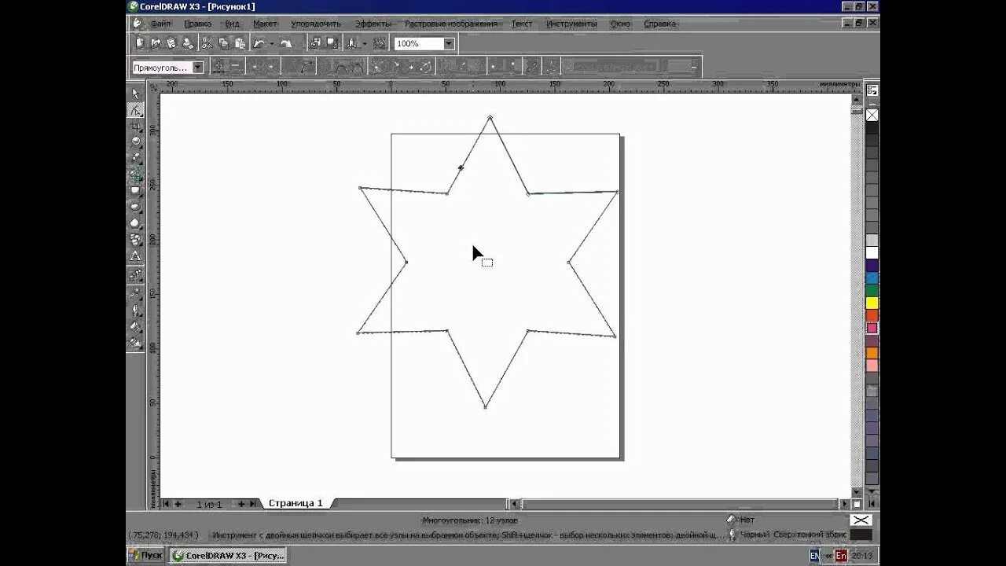Select the Ellipse tool
This screenshot has height=566, width=1006.
pos(136,208)
